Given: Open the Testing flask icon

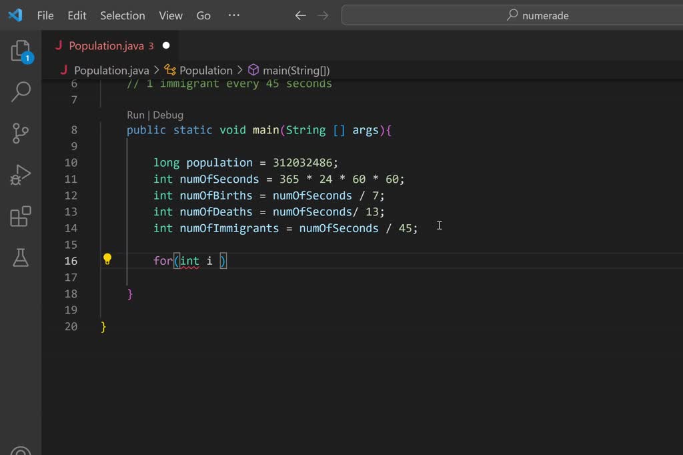Looking at the screenshot, I should [21, 257].
